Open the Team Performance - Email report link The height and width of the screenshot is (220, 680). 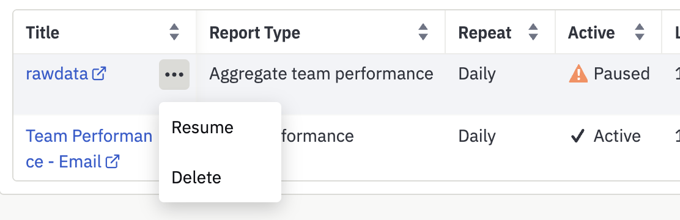pyautogui.click(x=89, y=149)
